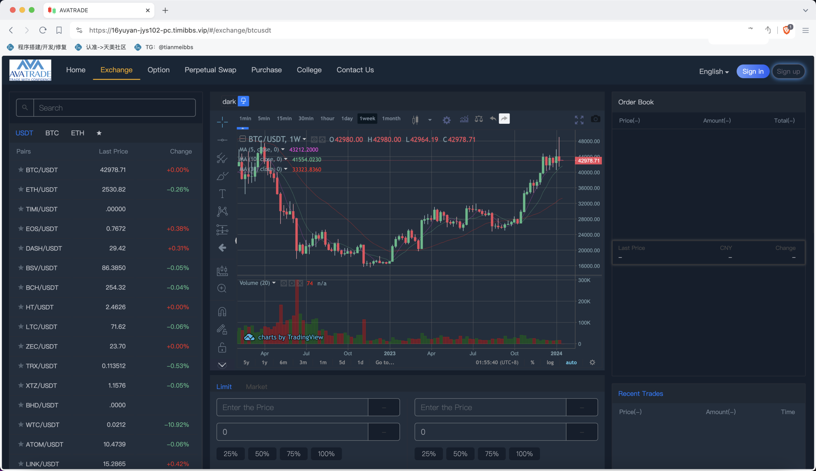Expand the candlestick style dropdown arrow
Image resolution: width=816 pixels, height=471 pixels.
click(x=430, y=120)
